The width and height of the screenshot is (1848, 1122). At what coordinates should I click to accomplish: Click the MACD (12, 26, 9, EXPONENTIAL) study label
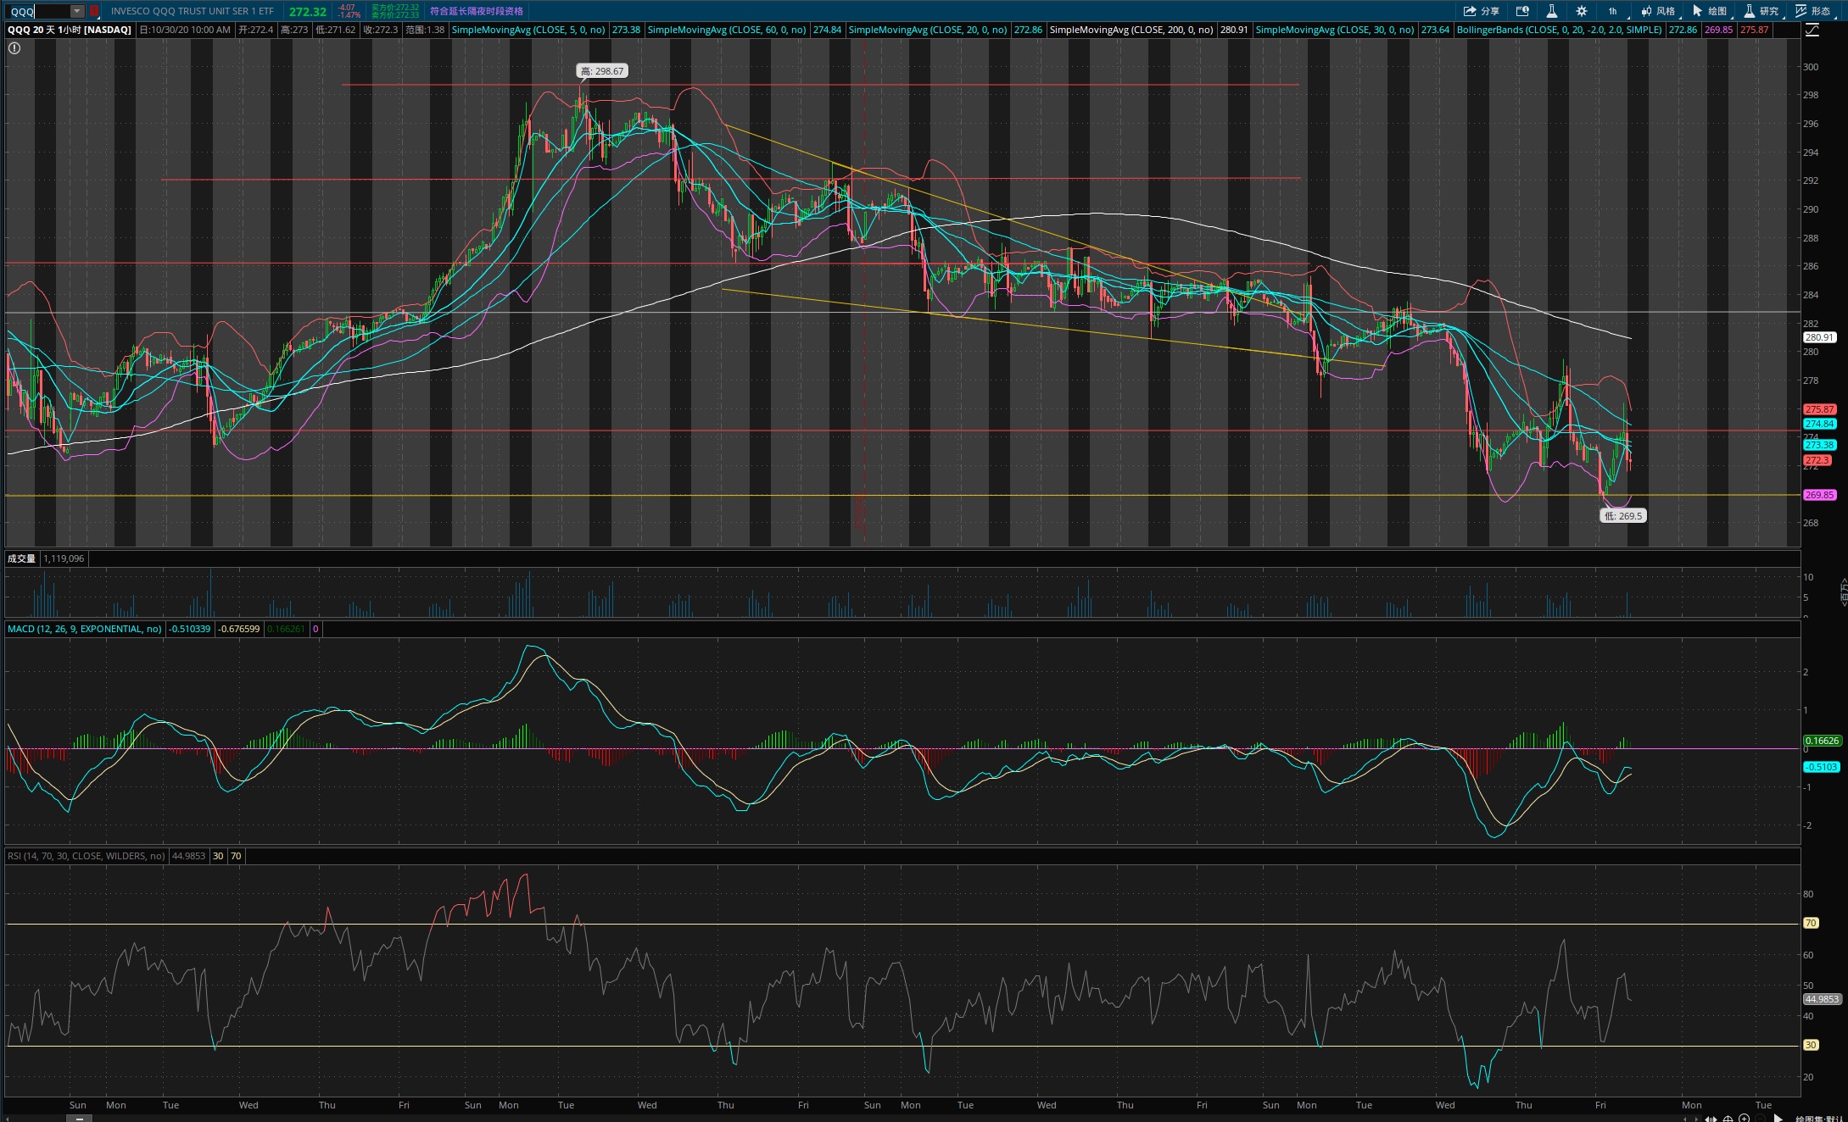(84, 629)
